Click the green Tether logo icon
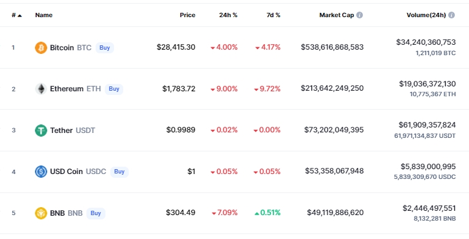Screen dimensions: 469x239 click(41, 131)
